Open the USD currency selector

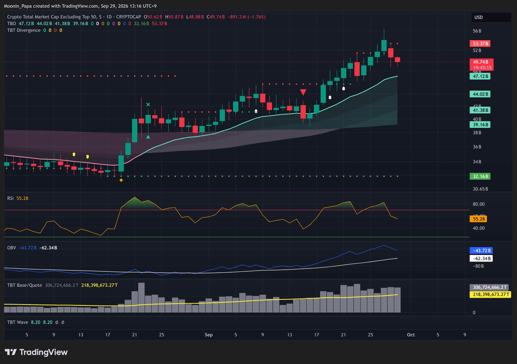click(x=491, y=17)
